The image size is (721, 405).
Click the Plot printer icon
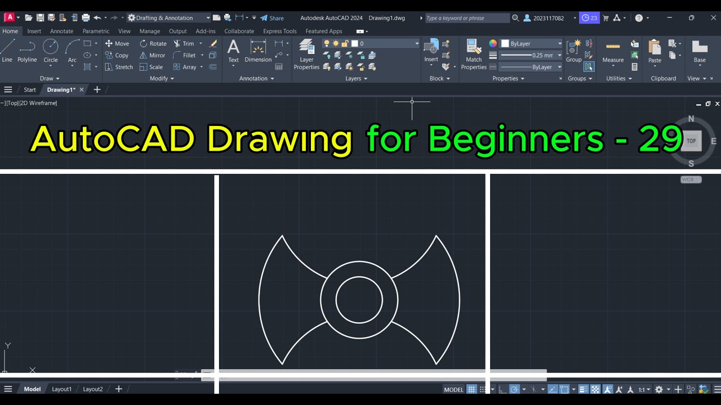click(x=86, y=18)
